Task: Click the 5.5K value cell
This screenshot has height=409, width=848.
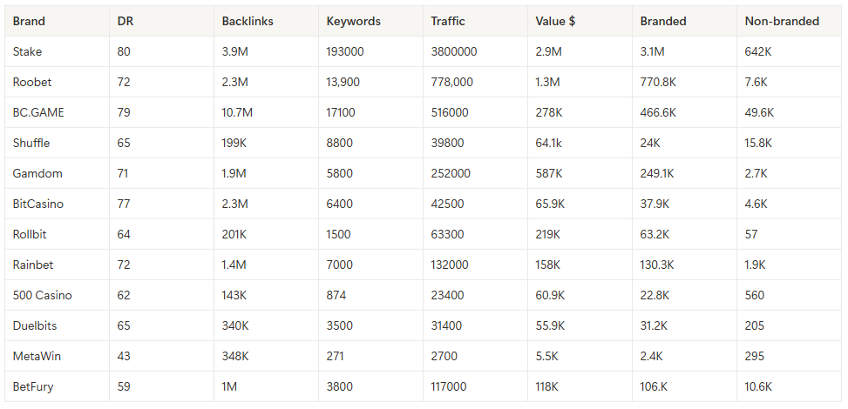Action: click(x=580, y=356)
